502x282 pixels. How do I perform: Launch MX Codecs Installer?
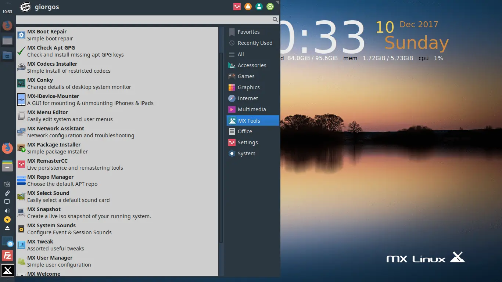117,67
